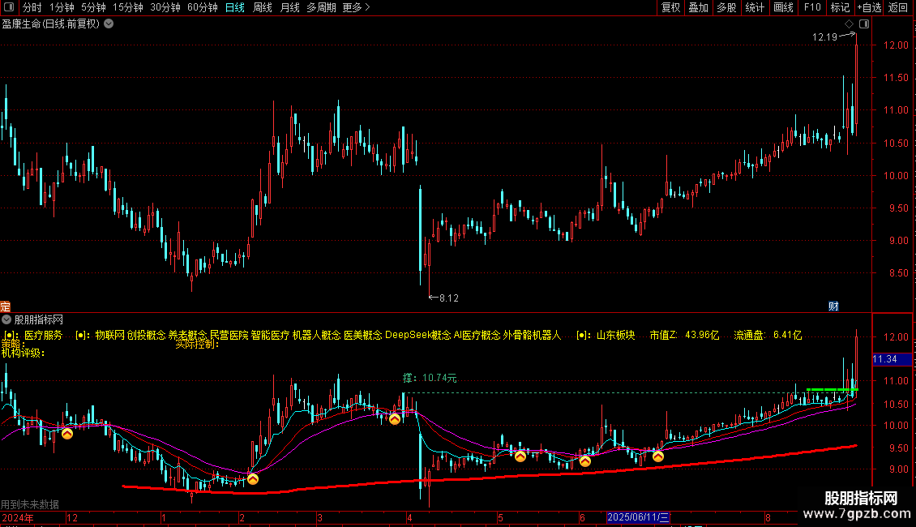
Task: Activate 画线 drawing tool
Action: click(x=783, y=7)
